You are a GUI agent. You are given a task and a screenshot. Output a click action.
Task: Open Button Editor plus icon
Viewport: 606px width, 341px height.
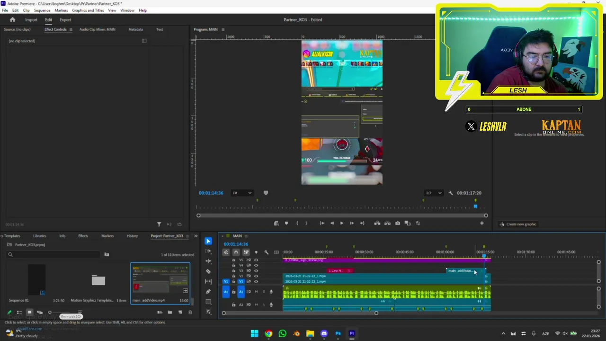[x=482, y=223]
